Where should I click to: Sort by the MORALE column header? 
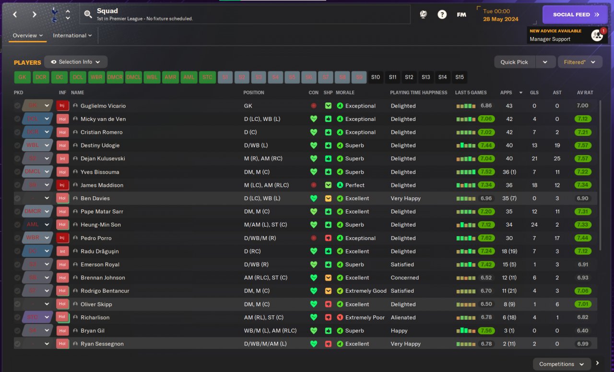point(345,93)
